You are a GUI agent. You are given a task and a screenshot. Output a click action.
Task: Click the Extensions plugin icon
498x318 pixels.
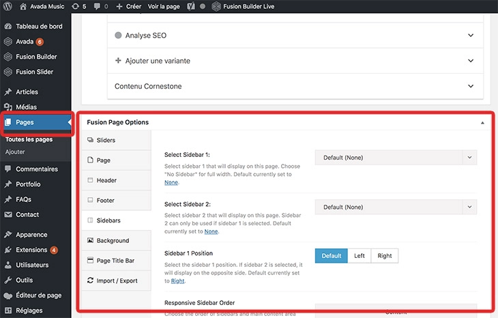pyautogui.click(x=8, y=250)
